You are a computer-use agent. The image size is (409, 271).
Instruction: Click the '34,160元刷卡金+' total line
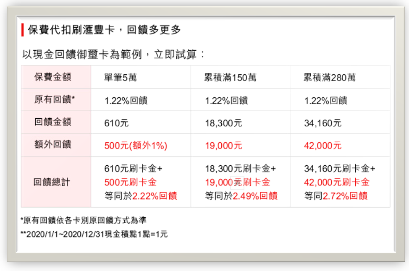[x=340, y=169]
